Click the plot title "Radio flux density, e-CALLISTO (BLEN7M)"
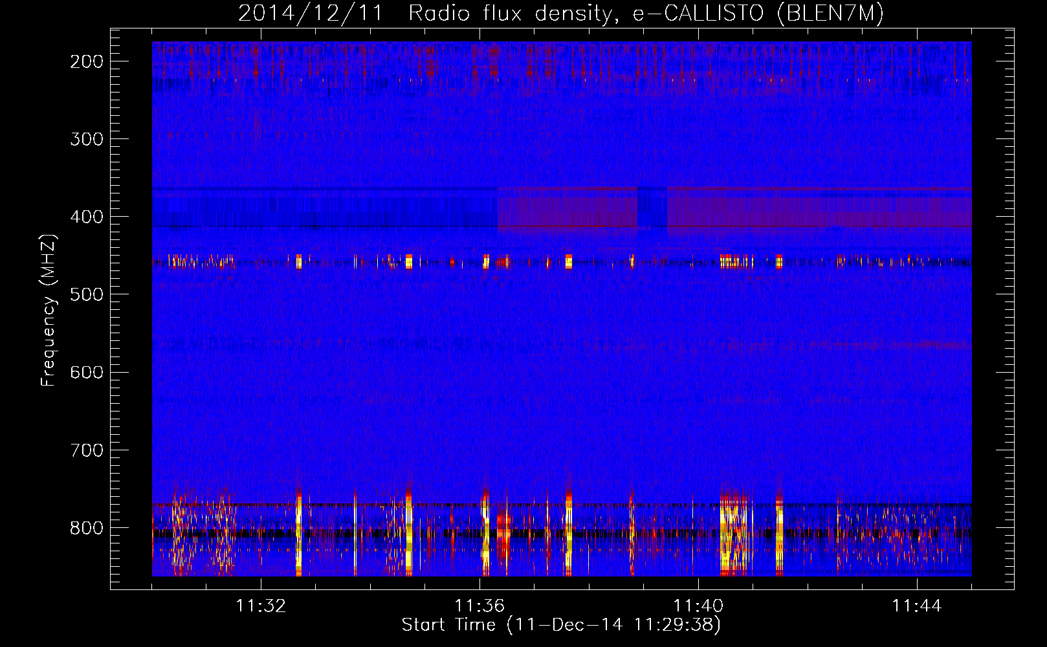 point(646,14)
